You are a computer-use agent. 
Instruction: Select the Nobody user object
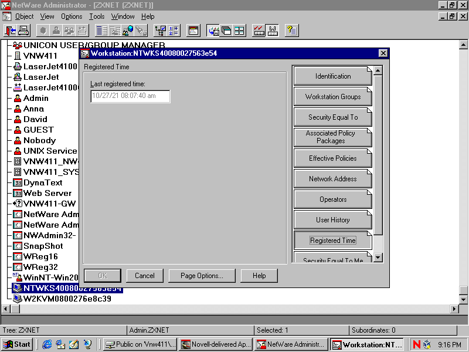(x=35, y=140)
